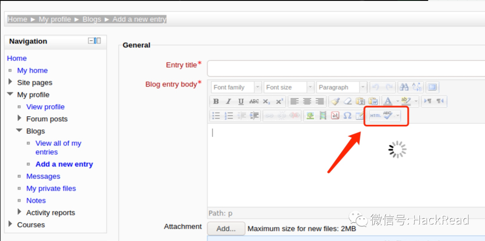Align text right
This screenshot has width=485, height=241.
[x=319, y=101]
